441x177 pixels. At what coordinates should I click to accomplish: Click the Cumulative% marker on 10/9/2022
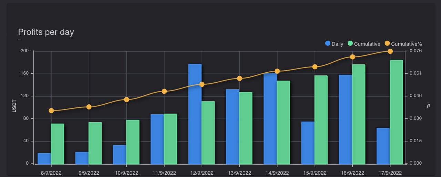[126, 100]
